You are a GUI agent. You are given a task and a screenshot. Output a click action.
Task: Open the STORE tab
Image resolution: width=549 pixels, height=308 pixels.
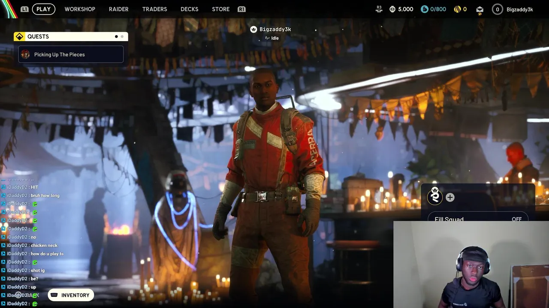tap(220, 9)
